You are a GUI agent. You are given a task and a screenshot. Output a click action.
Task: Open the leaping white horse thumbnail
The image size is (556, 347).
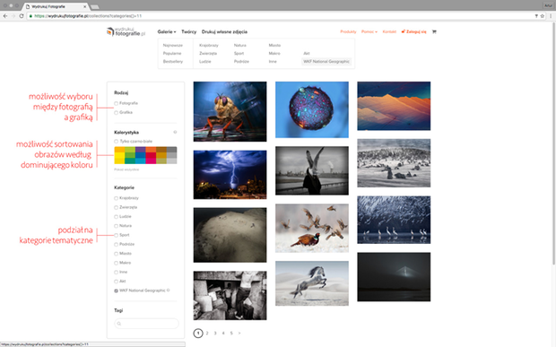coord(312,283)
